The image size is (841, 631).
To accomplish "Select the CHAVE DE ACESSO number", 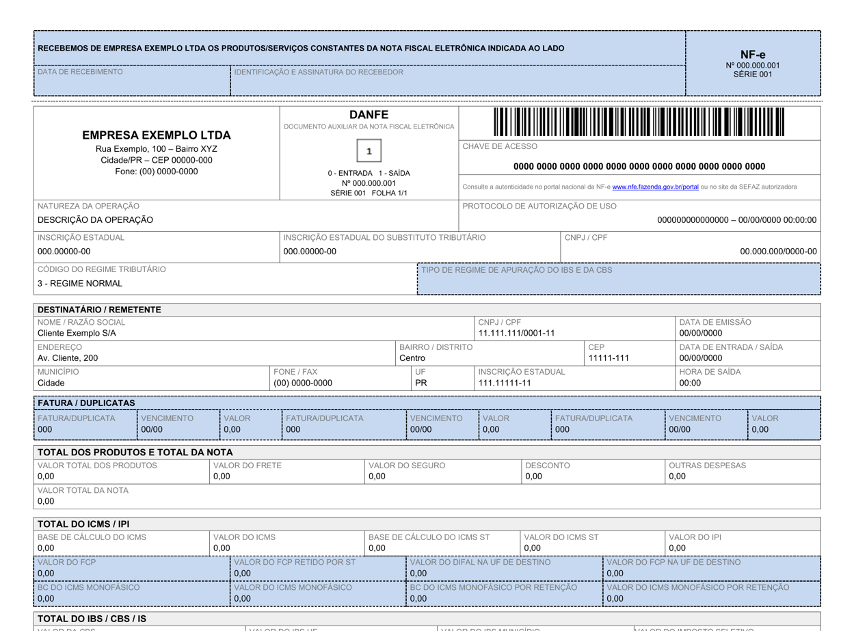I will tap(639, 166).
